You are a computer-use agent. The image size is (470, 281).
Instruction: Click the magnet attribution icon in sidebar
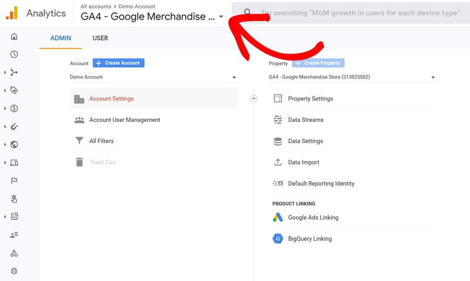[x=13, y=126]
